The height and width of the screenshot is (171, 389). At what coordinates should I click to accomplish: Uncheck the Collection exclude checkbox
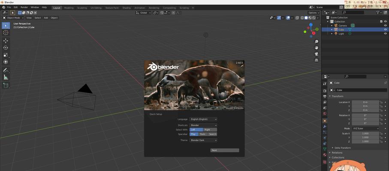point(381,21)
